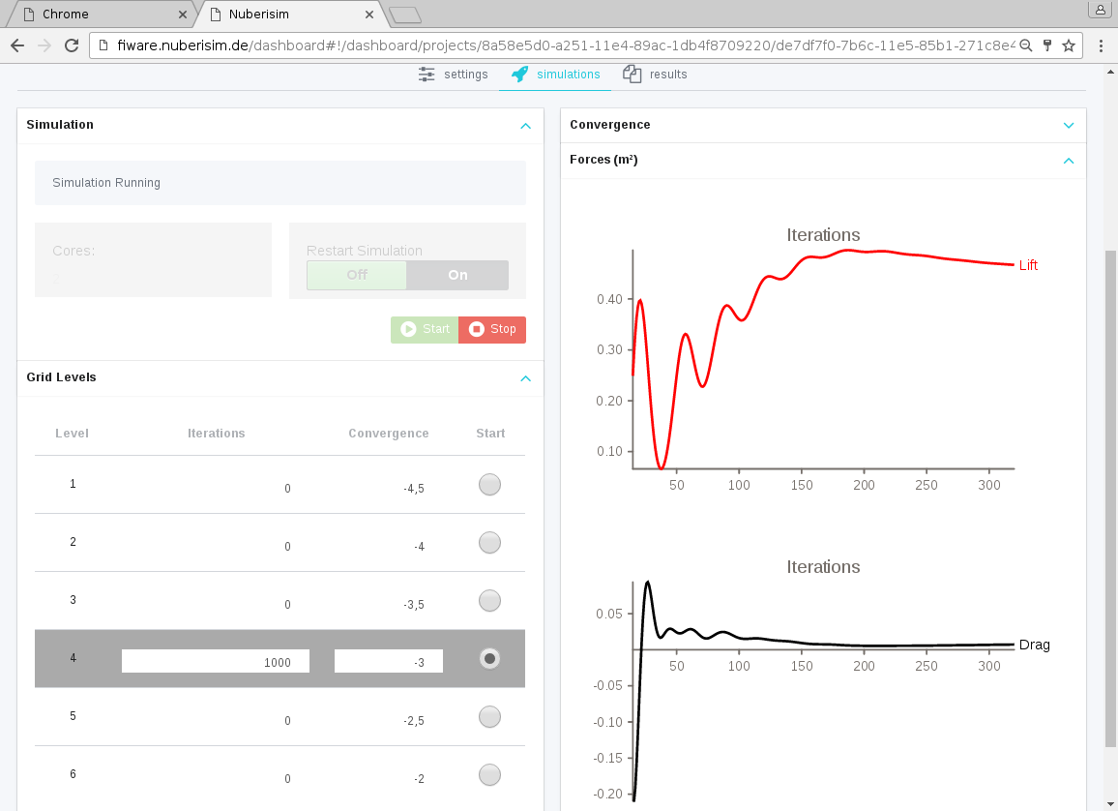Screen dimensions: 1118x811
Task: Collapse the Grid Levels panel
Action: [525, 378]
